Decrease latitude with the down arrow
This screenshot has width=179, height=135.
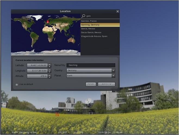[49, 66]
